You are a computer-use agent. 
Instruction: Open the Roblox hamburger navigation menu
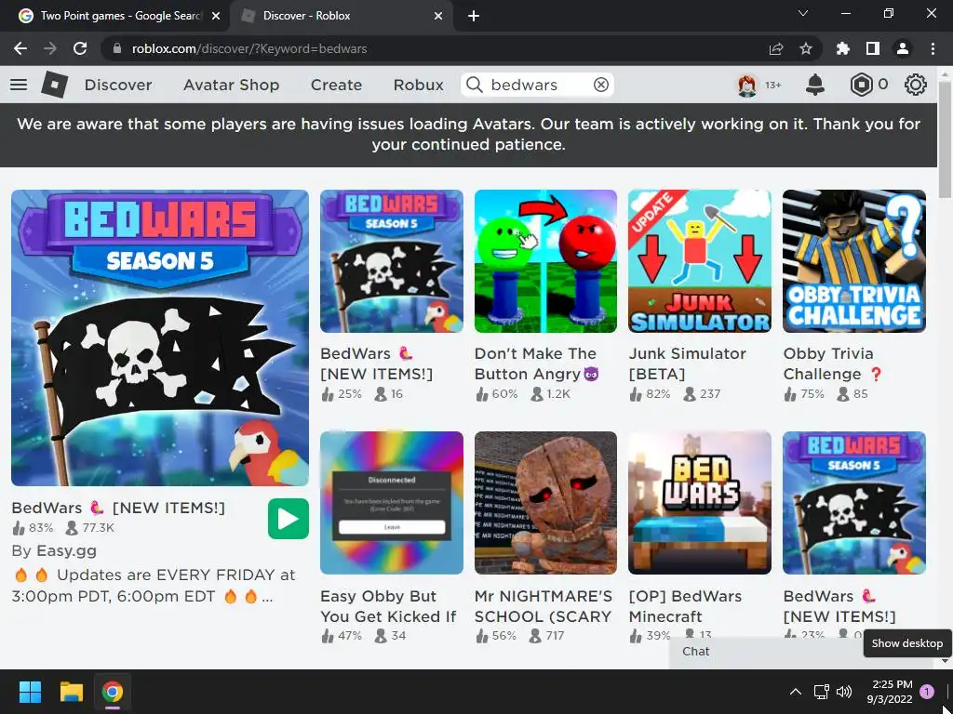(19, 85)
